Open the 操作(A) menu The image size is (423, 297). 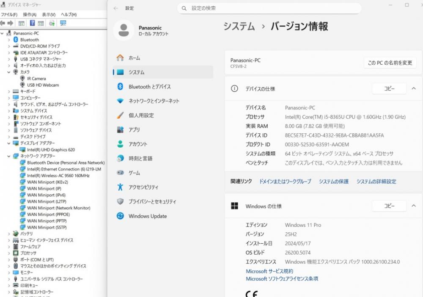(30, 14)
